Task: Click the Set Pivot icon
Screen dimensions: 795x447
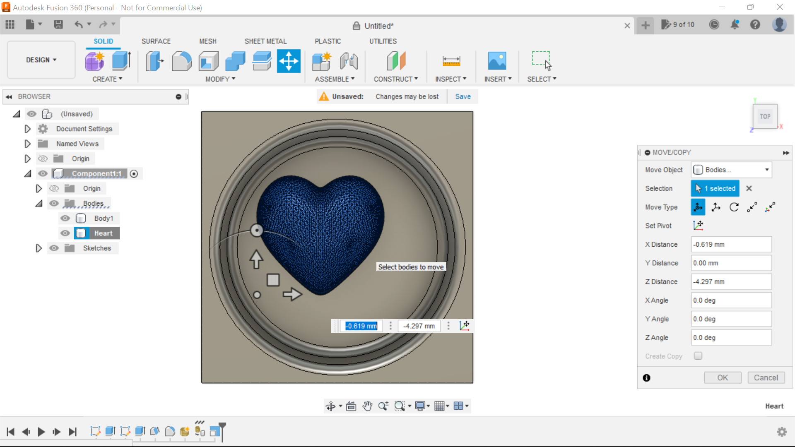Action: pos(699,225)
